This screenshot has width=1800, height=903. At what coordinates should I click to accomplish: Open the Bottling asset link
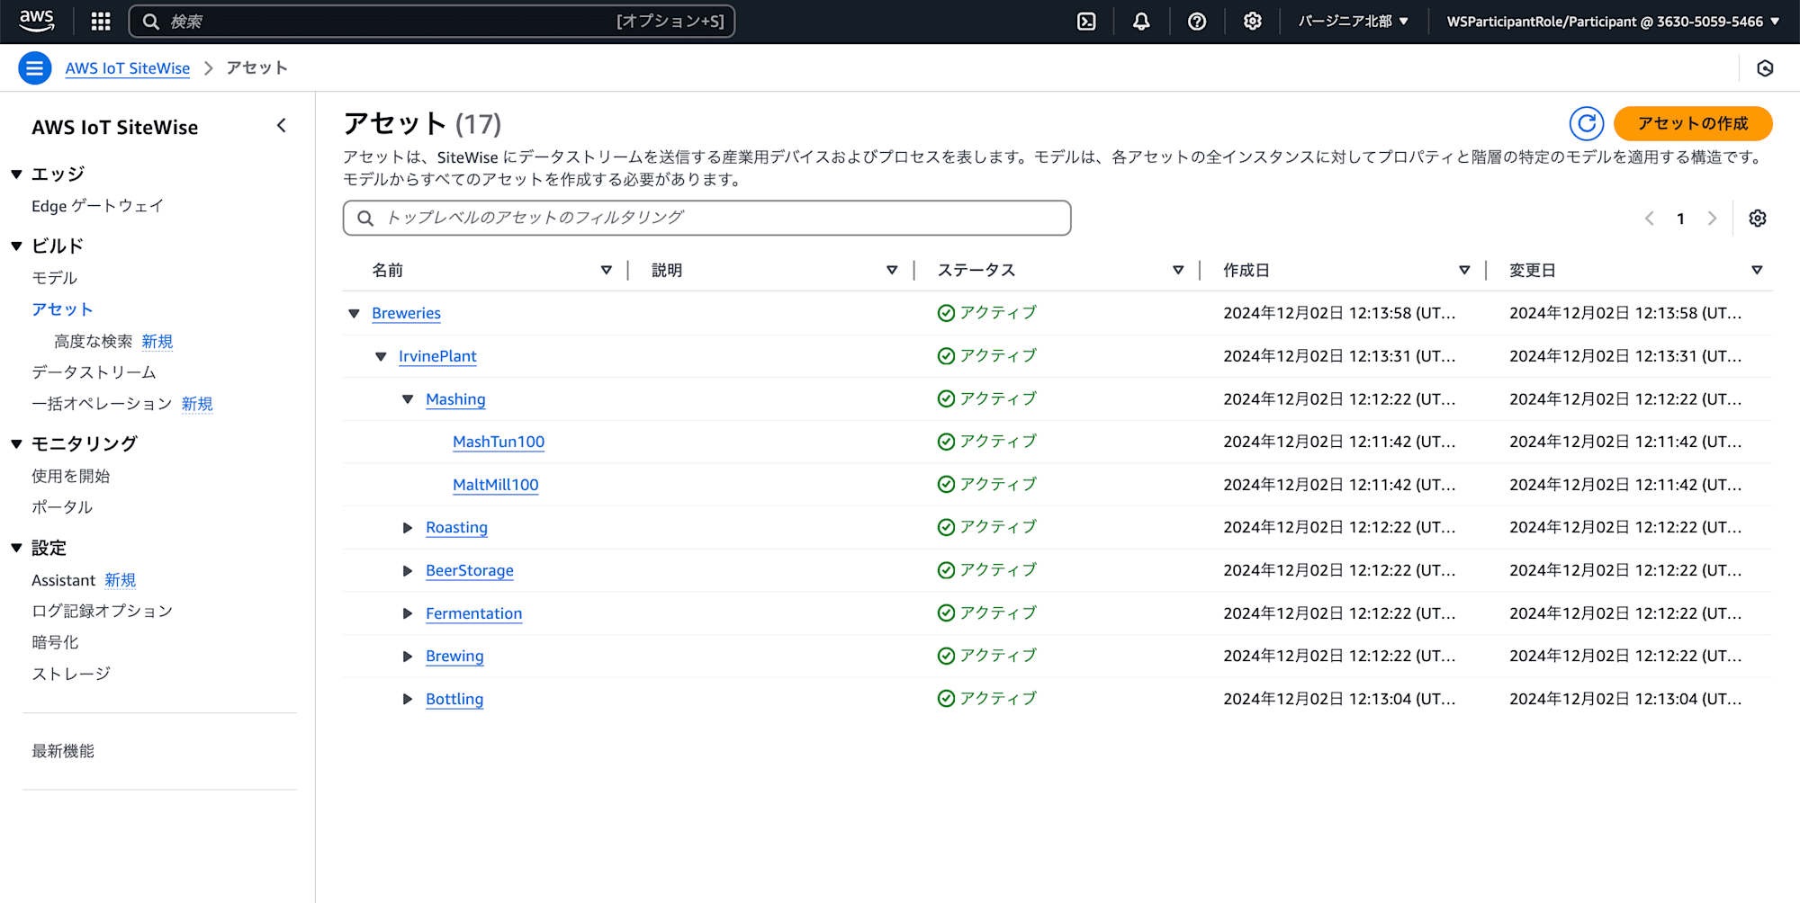point(454,699)
